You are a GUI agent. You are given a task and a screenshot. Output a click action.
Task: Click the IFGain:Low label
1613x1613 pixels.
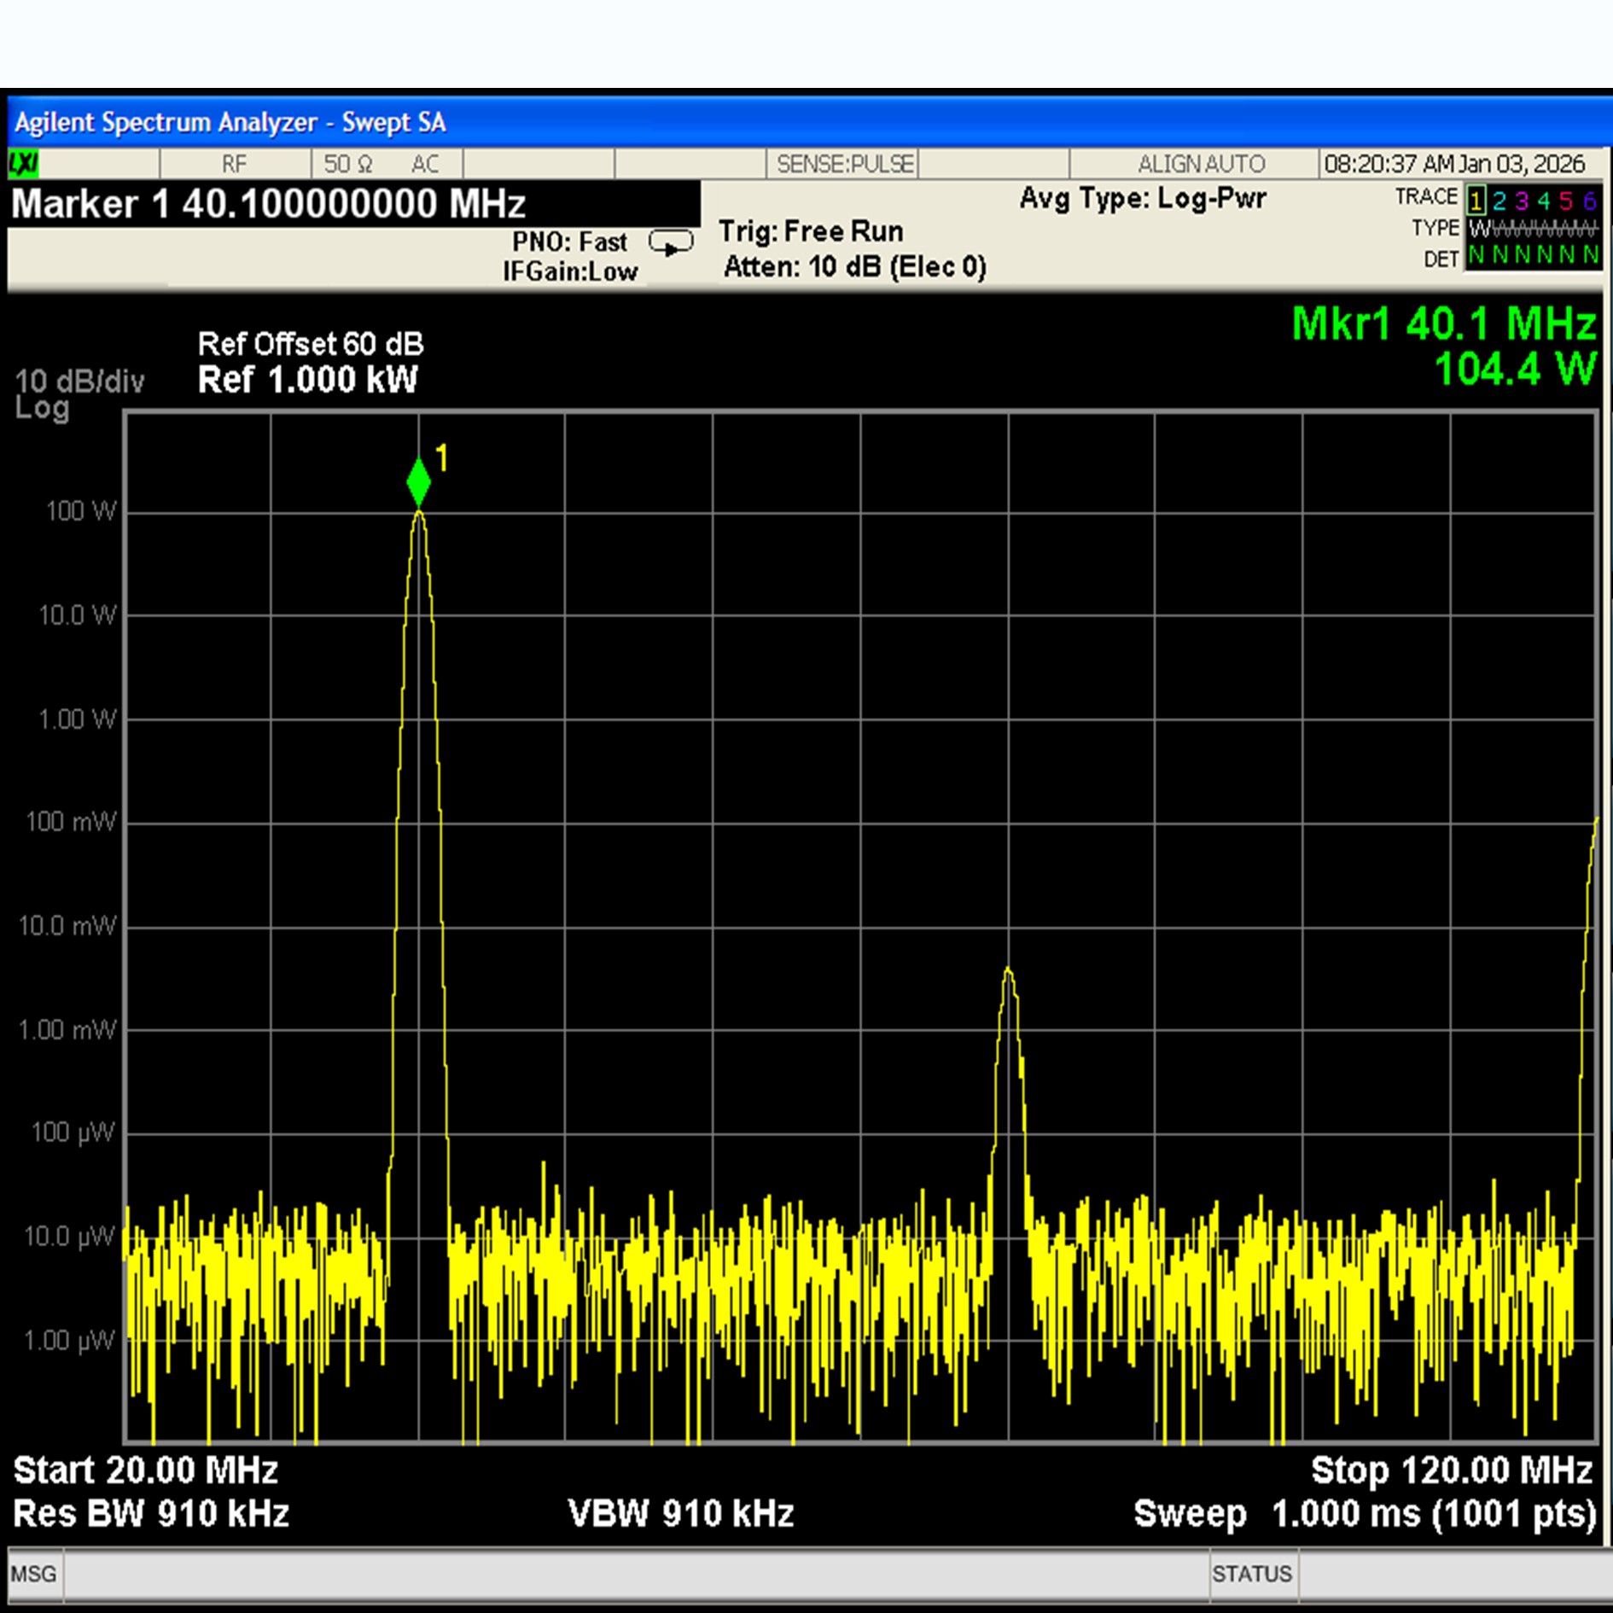click(570, 271)
